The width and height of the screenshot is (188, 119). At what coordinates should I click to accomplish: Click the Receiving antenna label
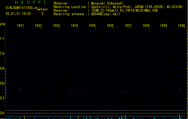pyautogui.click(x=69, y=14)
